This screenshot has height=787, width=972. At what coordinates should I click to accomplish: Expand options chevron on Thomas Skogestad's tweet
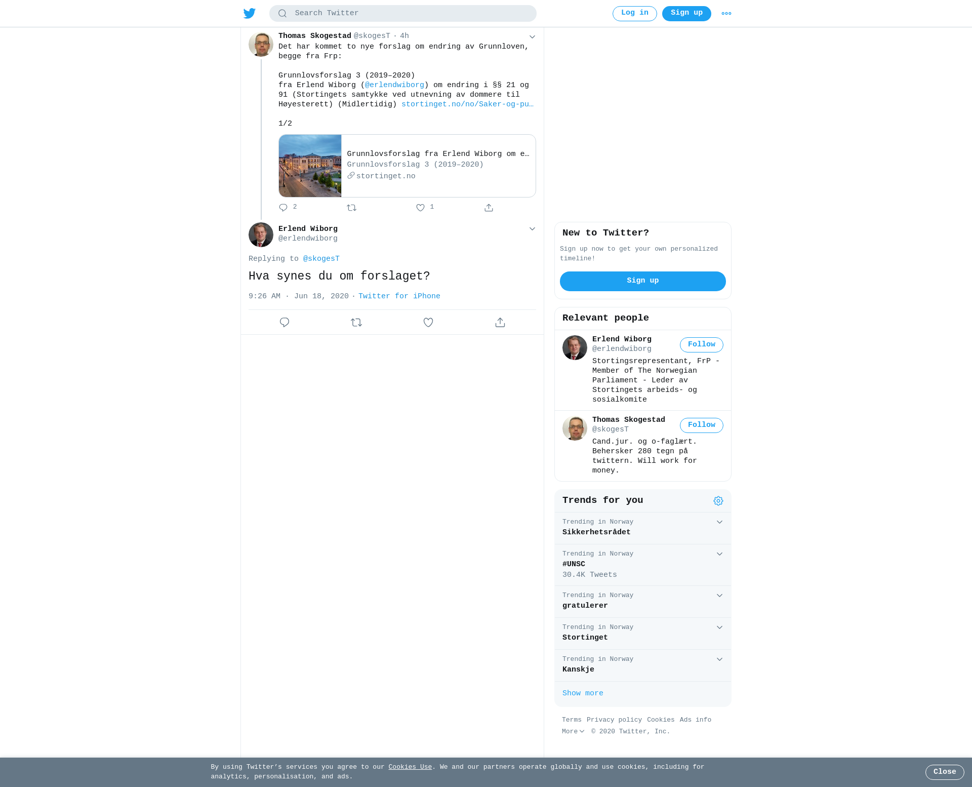[x=532, y=36]
